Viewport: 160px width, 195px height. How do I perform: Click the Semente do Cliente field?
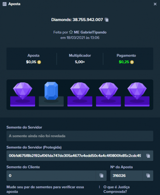pyautogui.click(x=51, y=175)
